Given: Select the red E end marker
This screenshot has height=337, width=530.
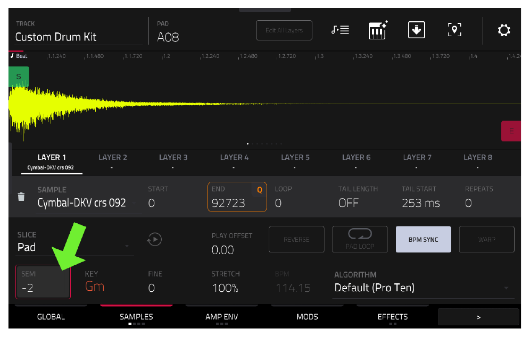Looking at the screenshot, I should (x=511, y=131).
